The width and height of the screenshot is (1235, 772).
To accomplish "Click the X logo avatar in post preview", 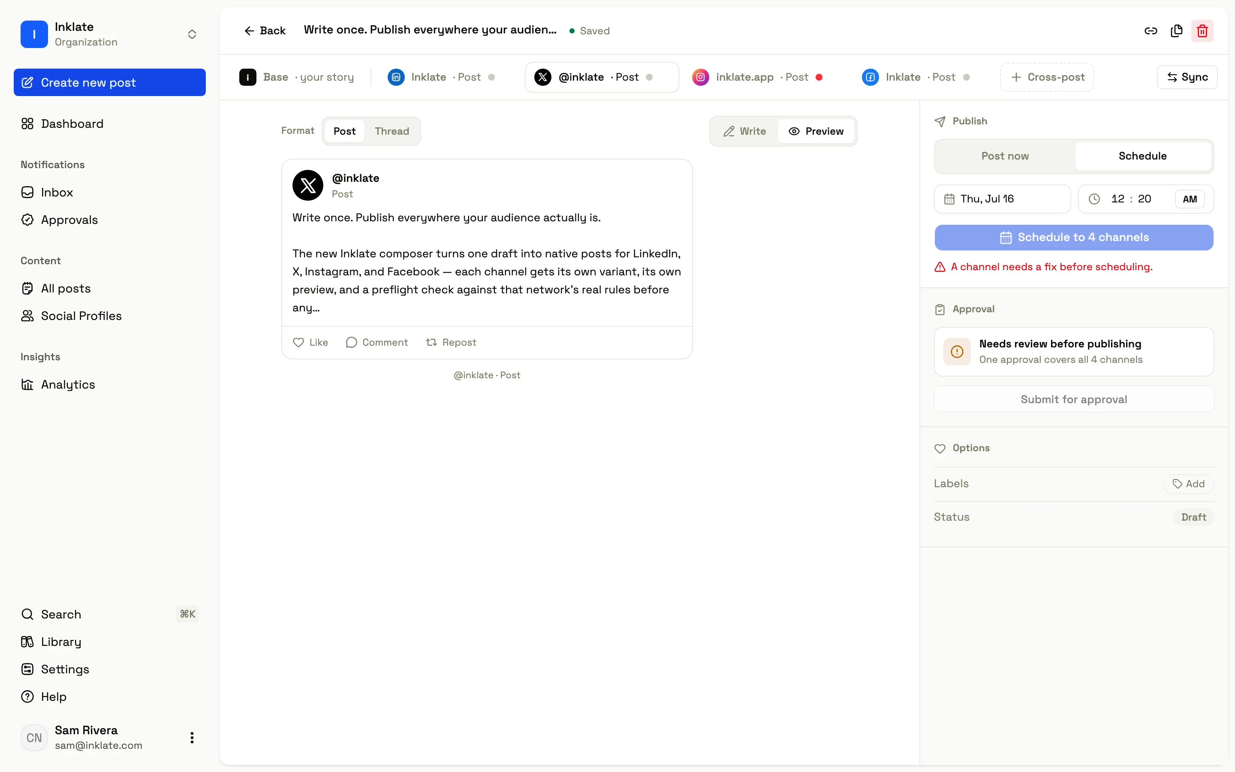I will [308, 185].
